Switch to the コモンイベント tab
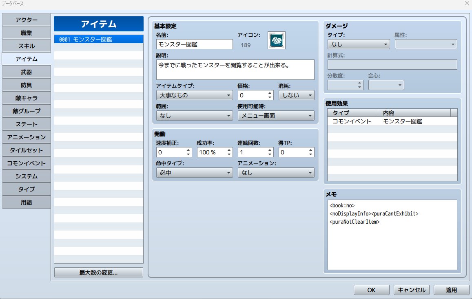 click(x=27, y=163)
